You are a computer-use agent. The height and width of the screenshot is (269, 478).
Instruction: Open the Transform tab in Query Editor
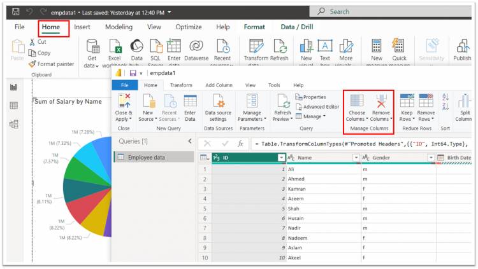click(181, 85)
